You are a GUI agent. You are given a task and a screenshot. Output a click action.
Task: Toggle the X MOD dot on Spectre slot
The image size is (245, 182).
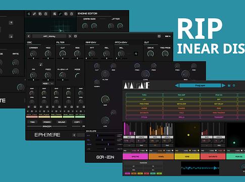pyautogui.click(x=138, y=151)
